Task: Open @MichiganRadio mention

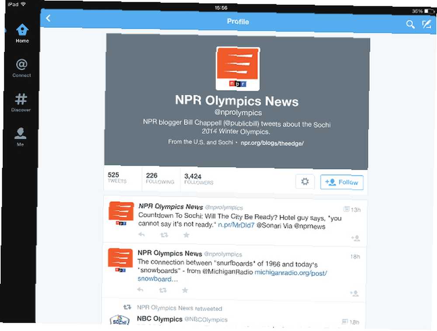Action: [x=228, y=272]
